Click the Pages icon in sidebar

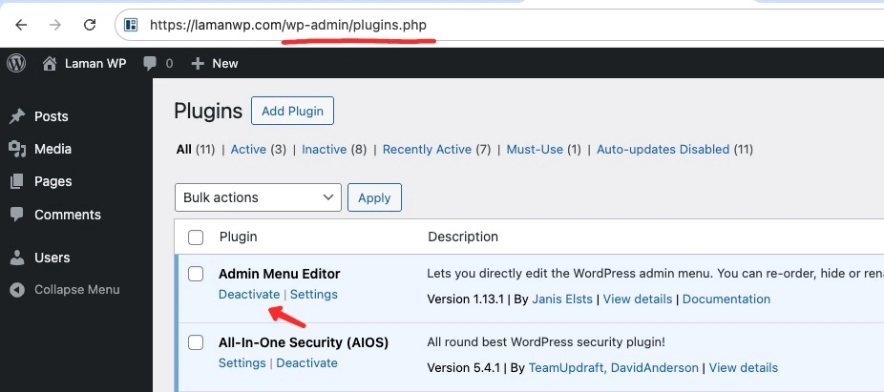tap(17, 181)
